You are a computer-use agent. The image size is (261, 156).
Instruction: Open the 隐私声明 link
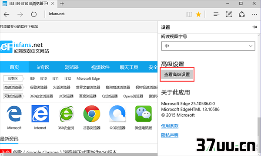pyautogui.click(x=170, y=135)
